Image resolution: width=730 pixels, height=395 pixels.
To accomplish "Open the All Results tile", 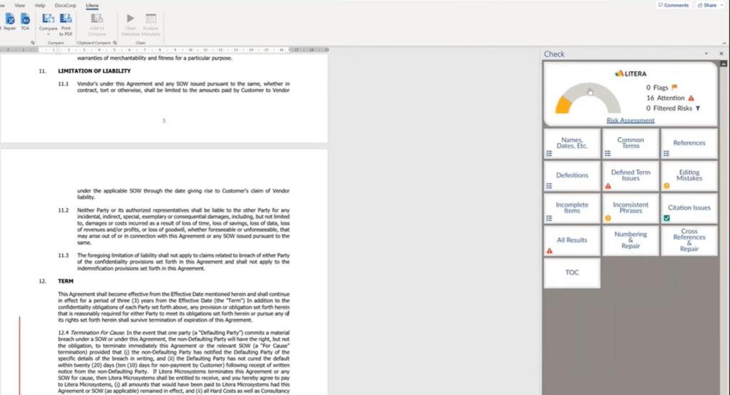I will pos(572,240).
